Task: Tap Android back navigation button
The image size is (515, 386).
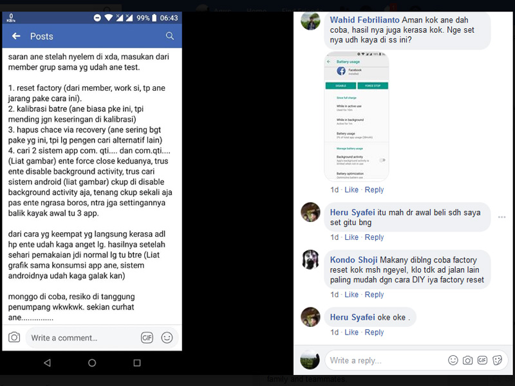Action: [47, 363]
